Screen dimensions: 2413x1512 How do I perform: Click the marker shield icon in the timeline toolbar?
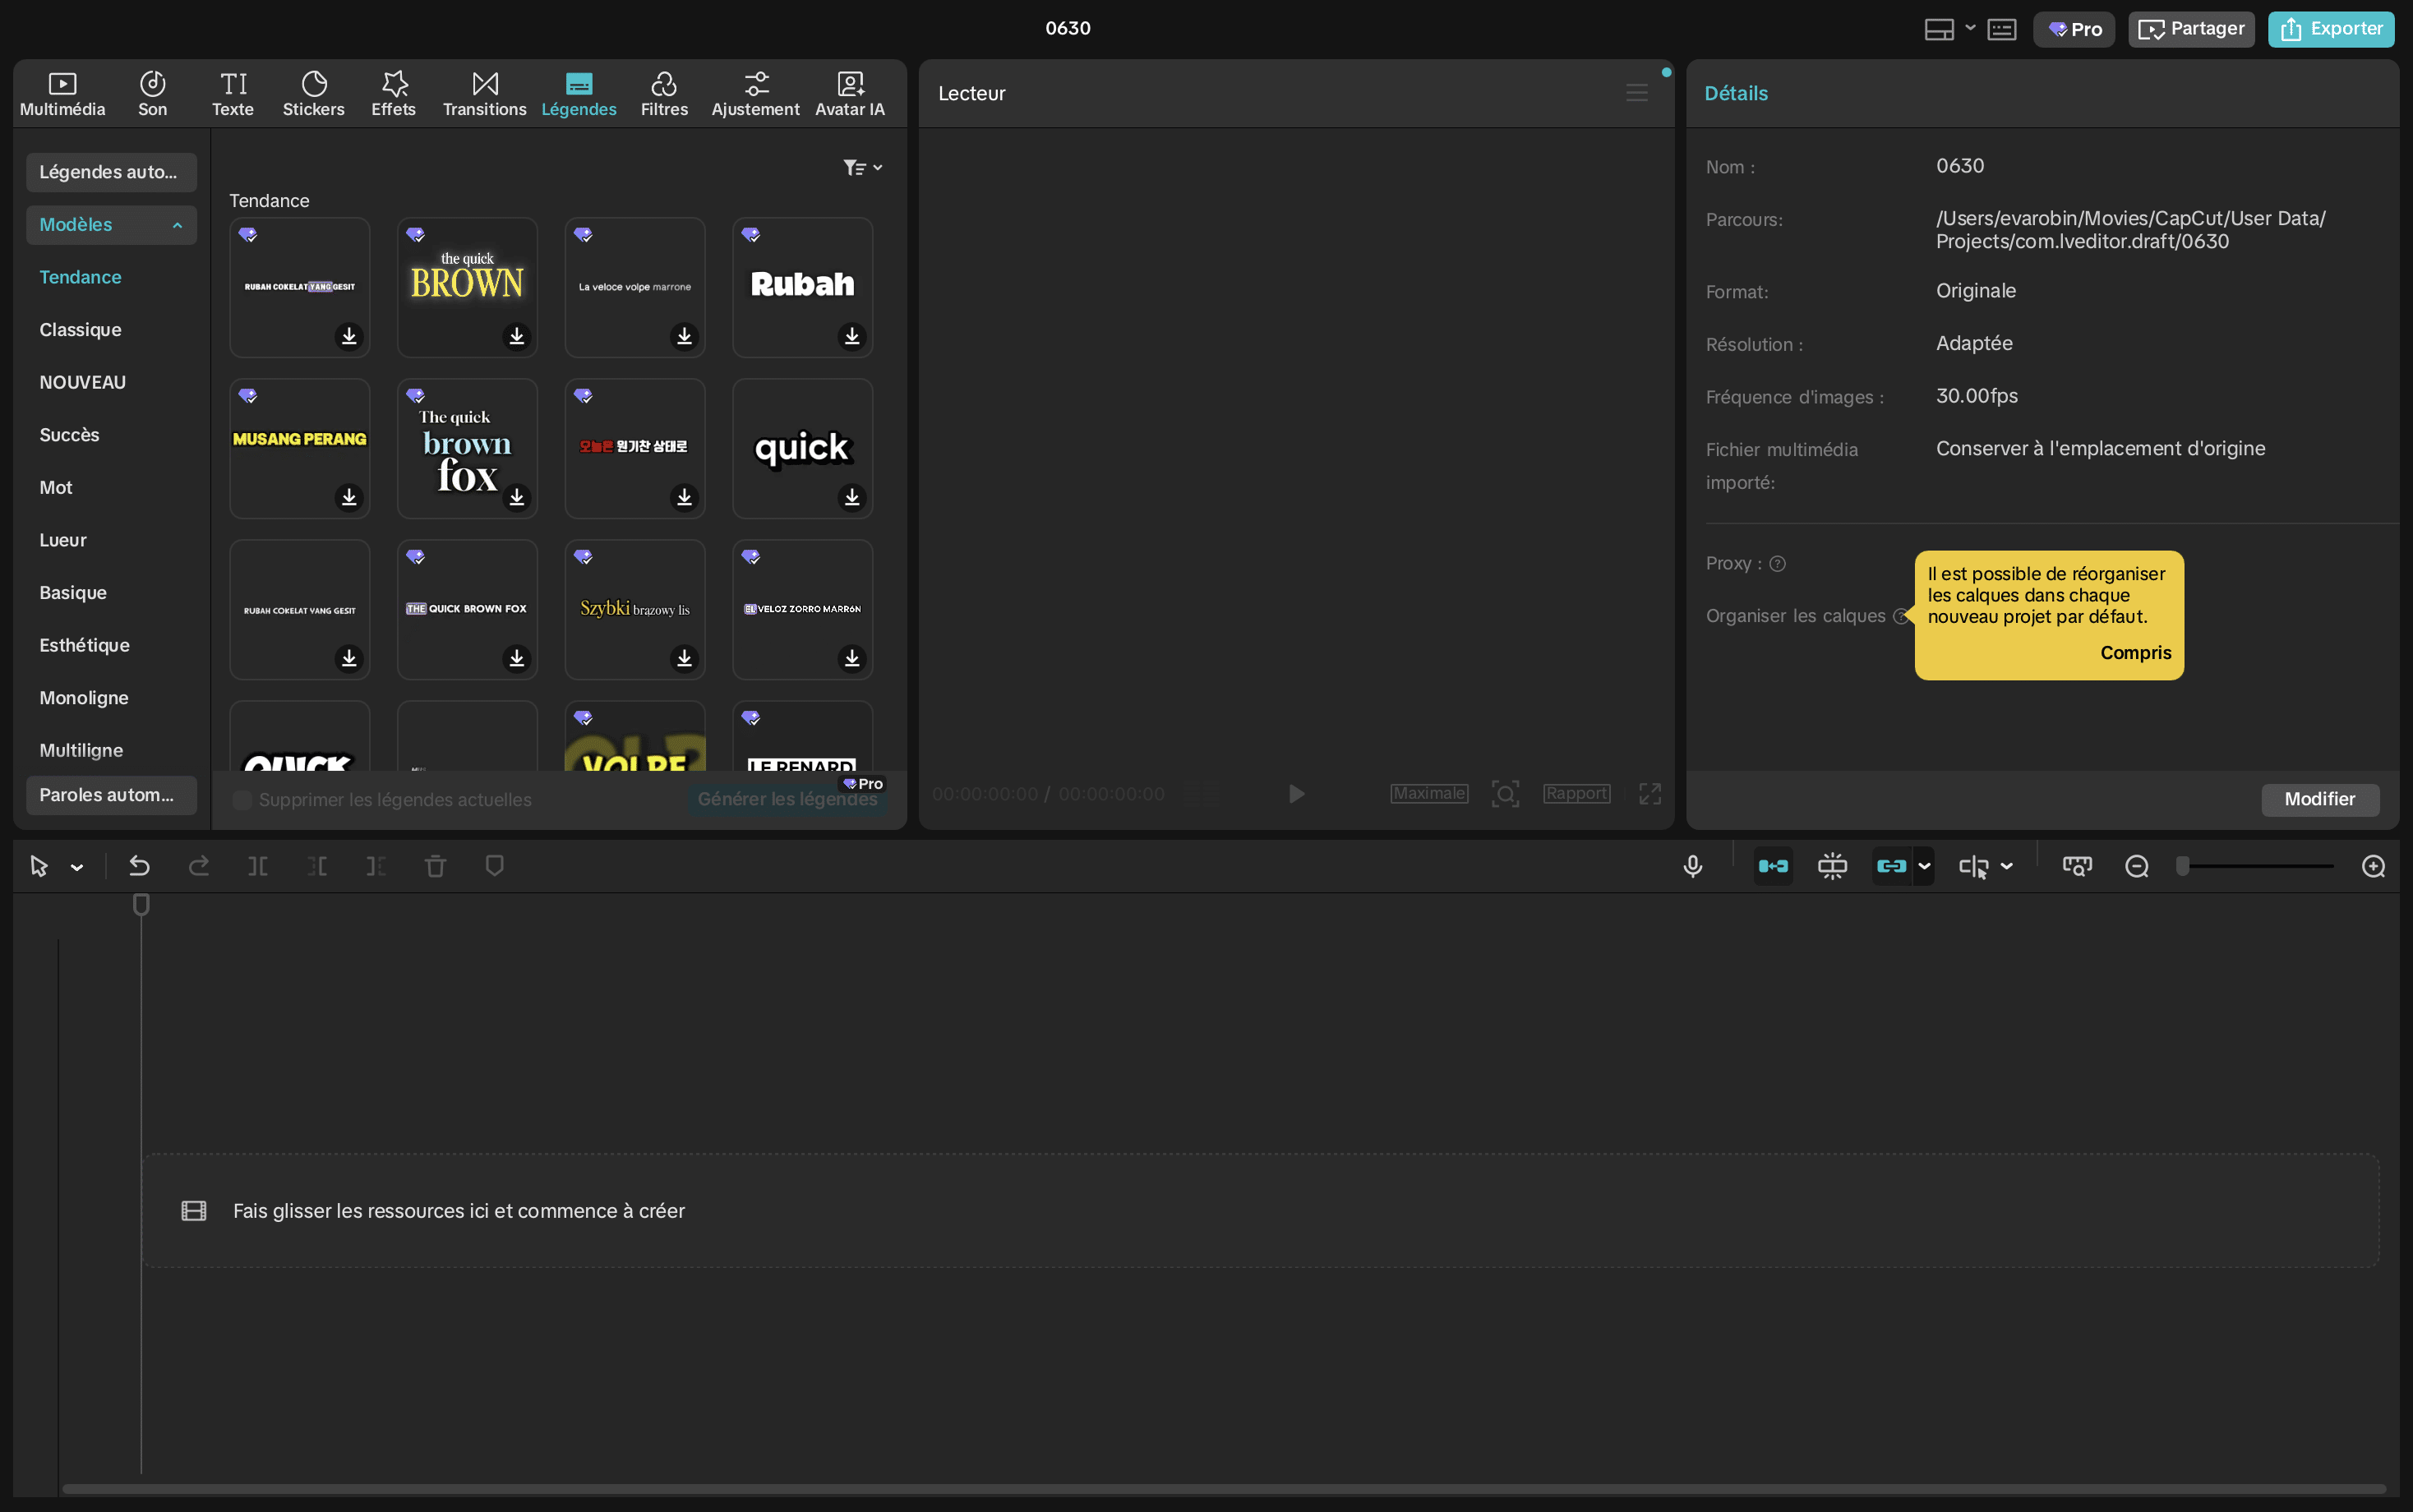click(x=494, y=866)
